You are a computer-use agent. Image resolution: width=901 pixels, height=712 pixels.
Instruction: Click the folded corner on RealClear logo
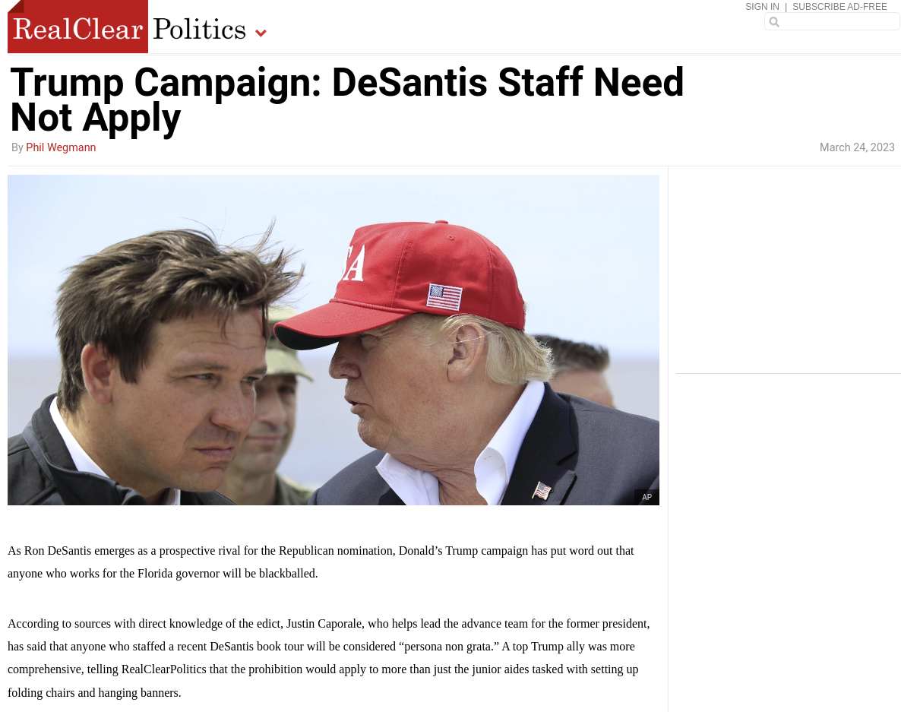point(15,6)
